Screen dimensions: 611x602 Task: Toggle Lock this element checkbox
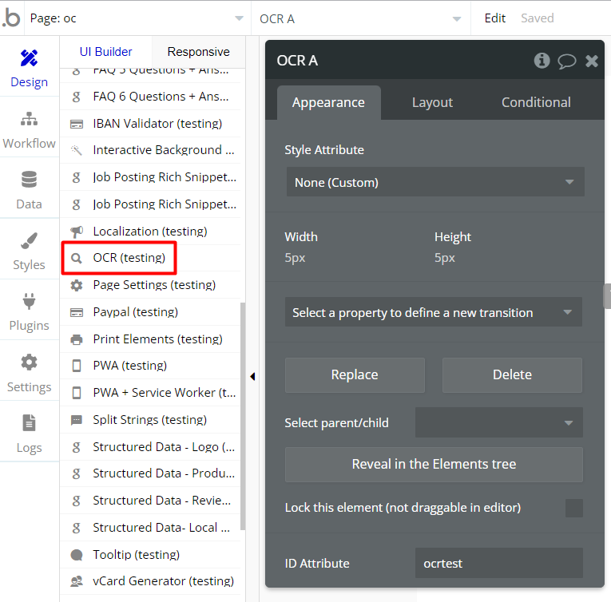coord(573,508)
